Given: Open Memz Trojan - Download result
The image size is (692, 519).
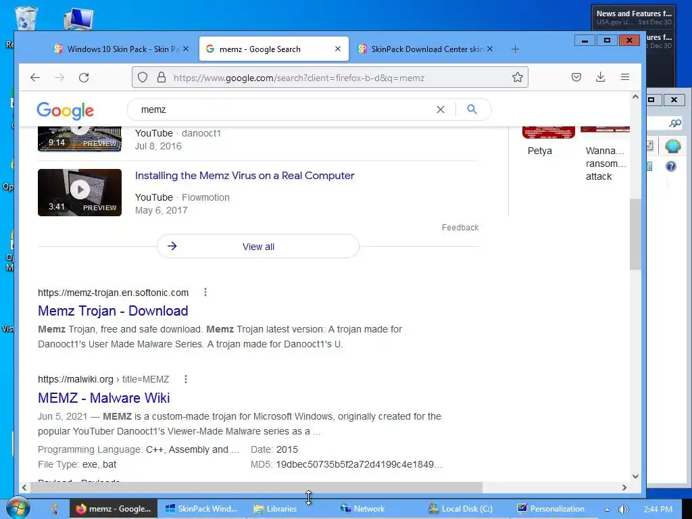Looking at the screenshot, I should [113, 311].
